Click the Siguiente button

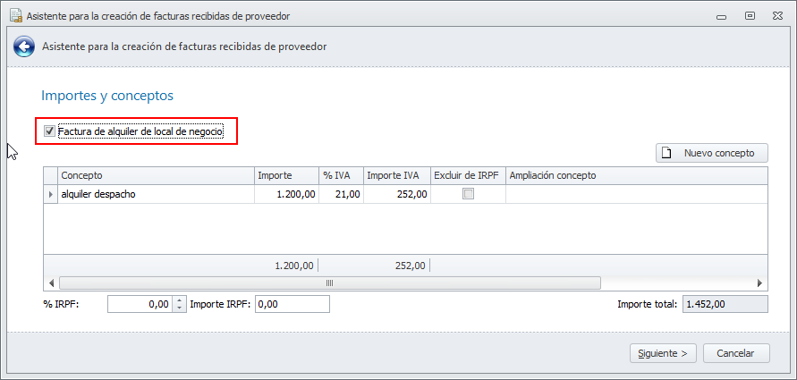(663, 353)
